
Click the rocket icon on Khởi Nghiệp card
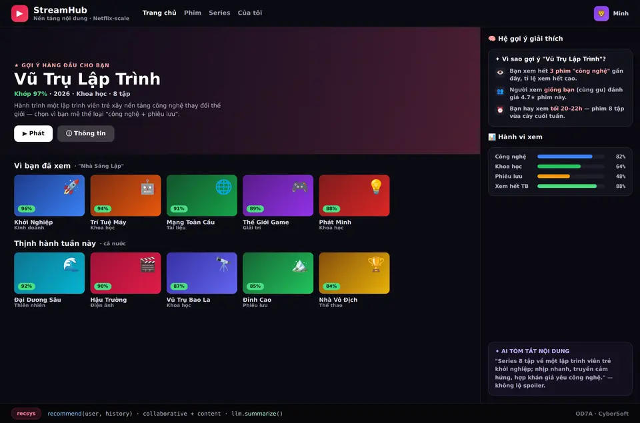point(71,187)
